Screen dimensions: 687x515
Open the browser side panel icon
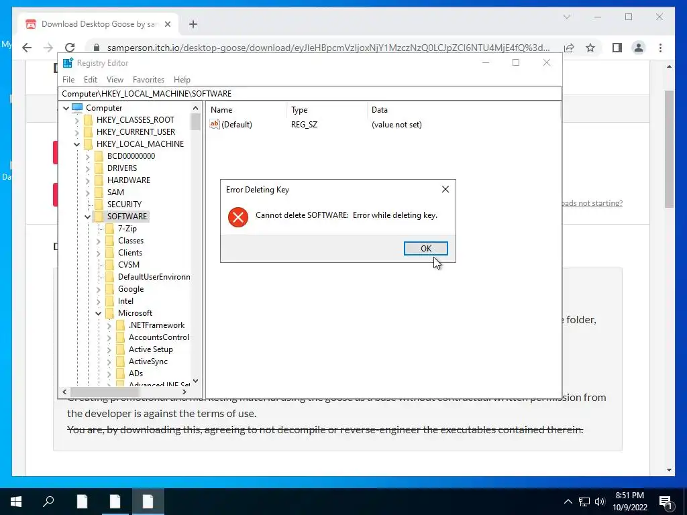point(617,48)
